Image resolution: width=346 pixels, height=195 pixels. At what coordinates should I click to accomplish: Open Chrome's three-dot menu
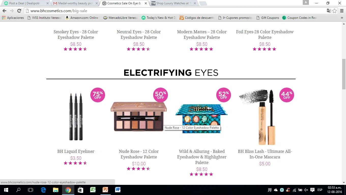tap(342, 11)
